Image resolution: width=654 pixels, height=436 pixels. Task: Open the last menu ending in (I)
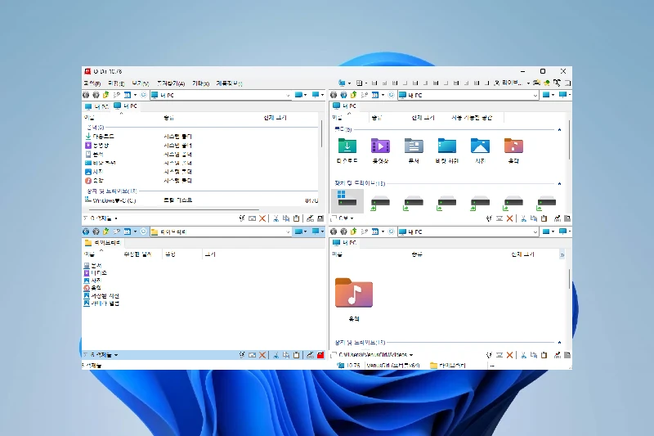pyautogui.click(x=229, y=83)
